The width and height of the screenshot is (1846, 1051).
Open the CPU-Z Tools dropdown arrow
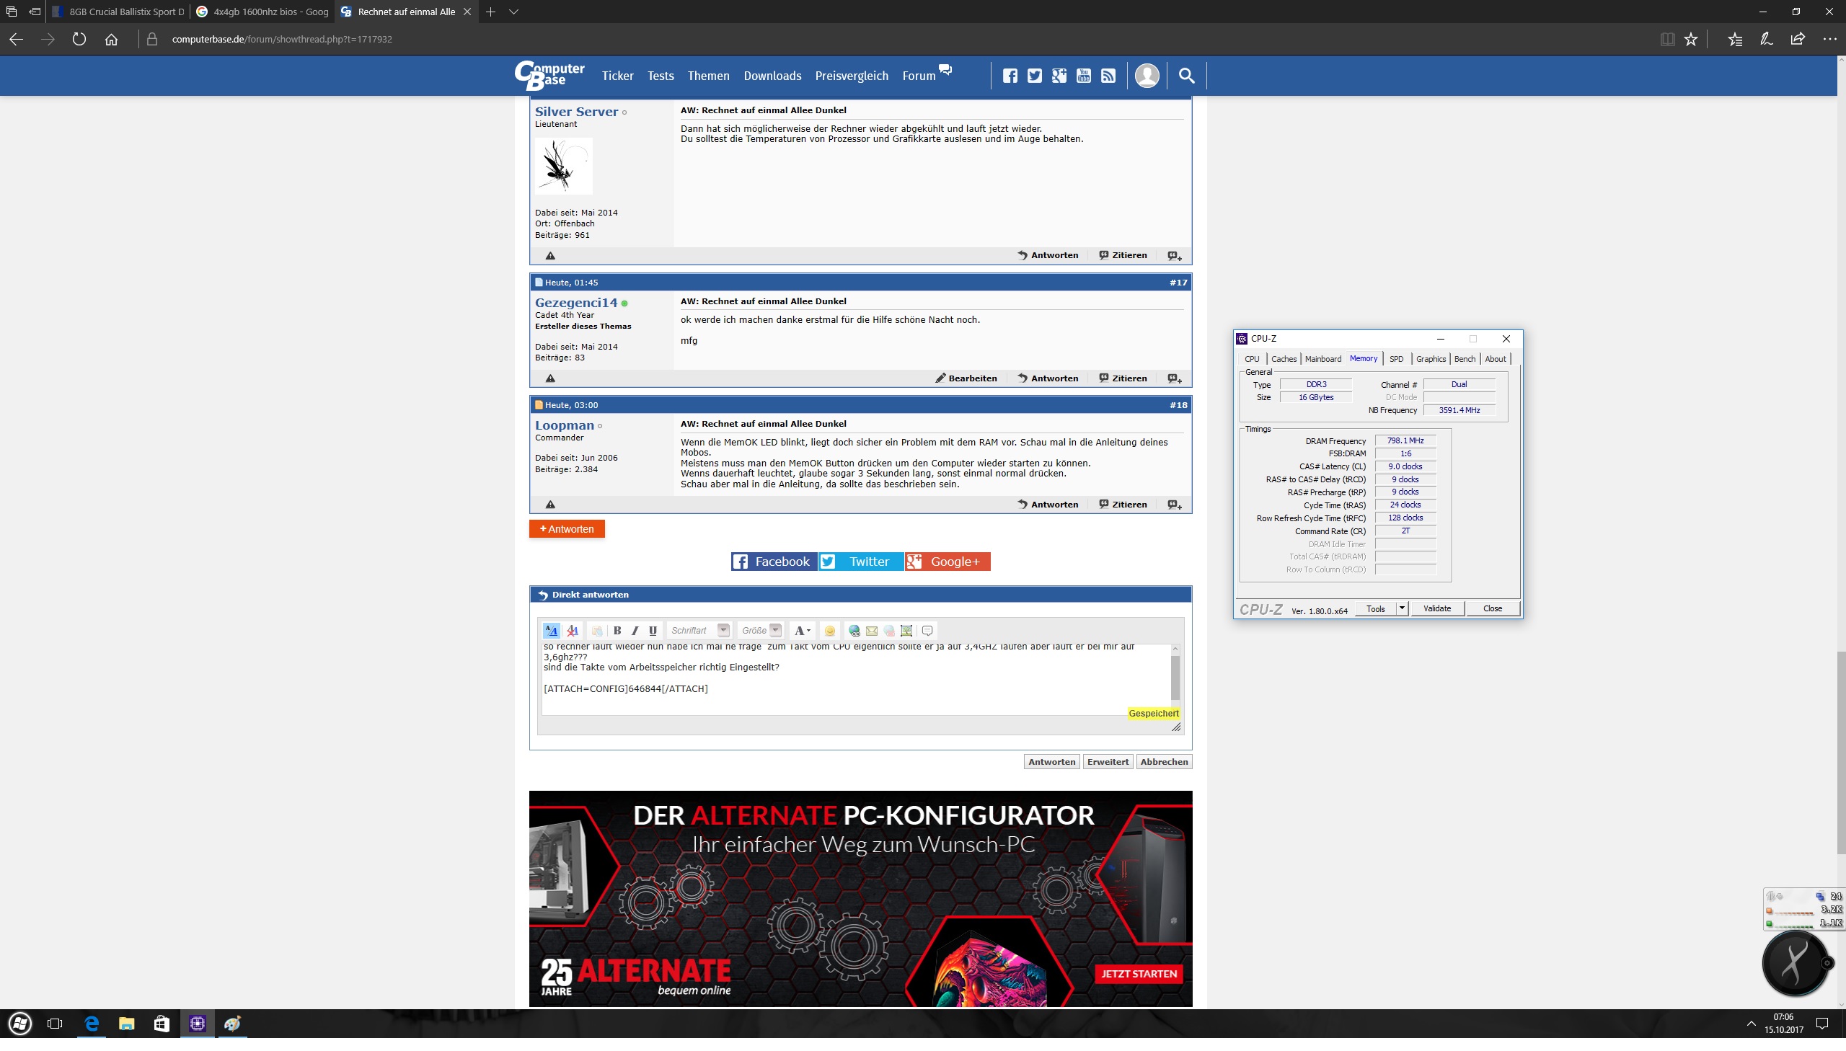(x=1401, y=608)
